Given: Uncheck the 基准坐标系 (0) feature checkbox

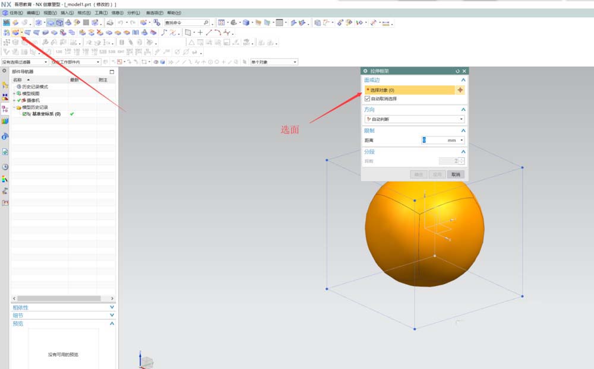Looking at the screenshot, I should point(24,114).
